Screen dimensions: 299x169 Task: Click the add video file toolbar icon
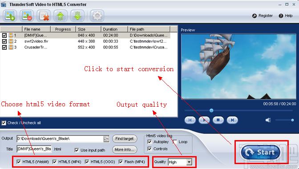[x=10, y=16]
